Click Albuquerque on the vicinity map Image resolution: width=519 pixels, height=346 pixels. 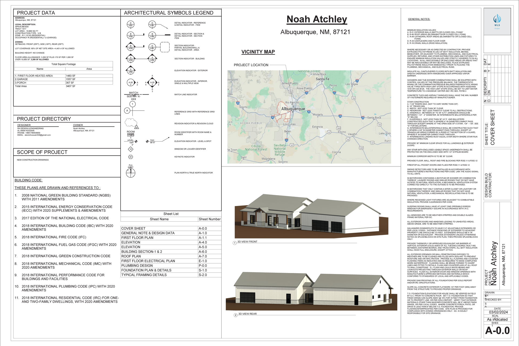(293, 109)
